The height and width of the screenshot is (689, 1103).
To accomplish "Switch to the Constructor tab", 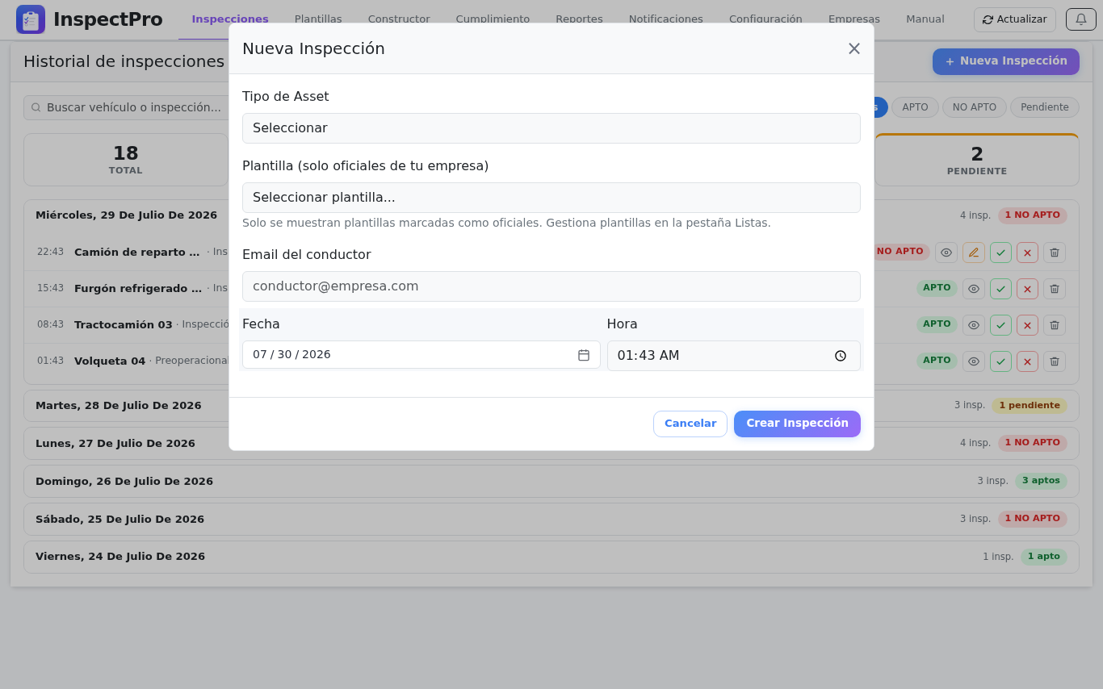I will [x=399, y=19].
